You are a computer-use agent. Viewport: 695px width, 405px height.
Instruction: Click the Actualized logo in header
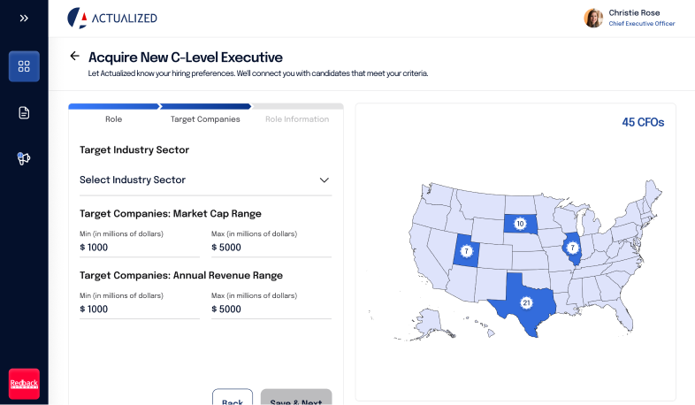pos(112,18)
